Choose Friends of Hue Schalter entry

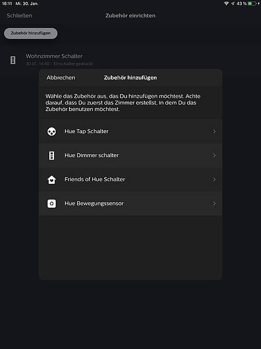coord(130,179)
